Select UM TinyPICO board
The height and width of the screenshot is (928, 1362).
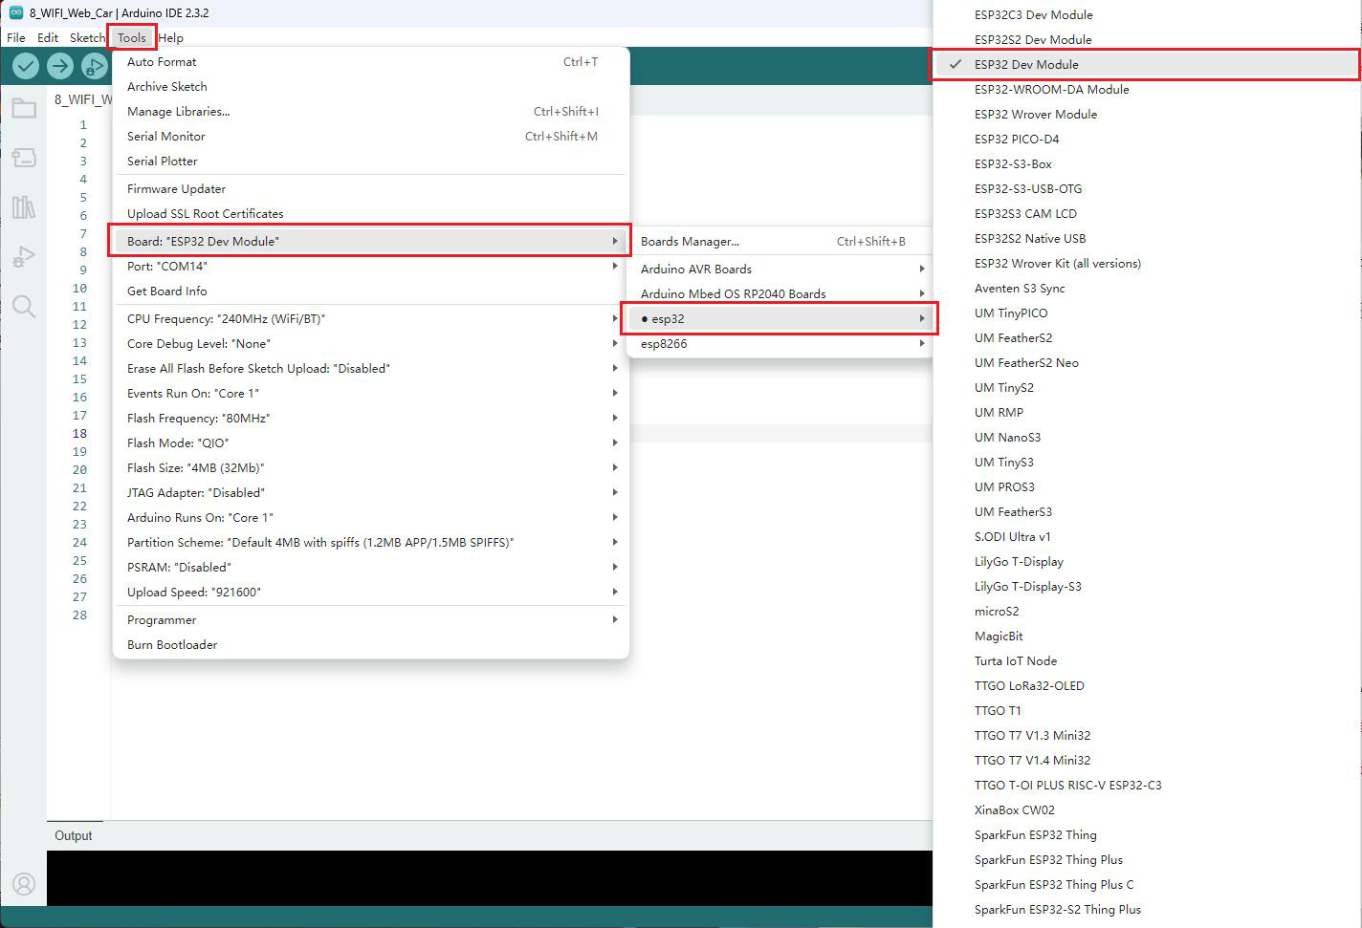pos(1145,313)
